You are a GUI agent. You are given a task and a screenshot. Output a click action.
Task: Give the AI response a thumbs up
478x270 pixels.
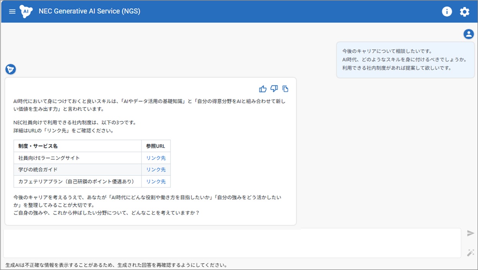(263, 89)
